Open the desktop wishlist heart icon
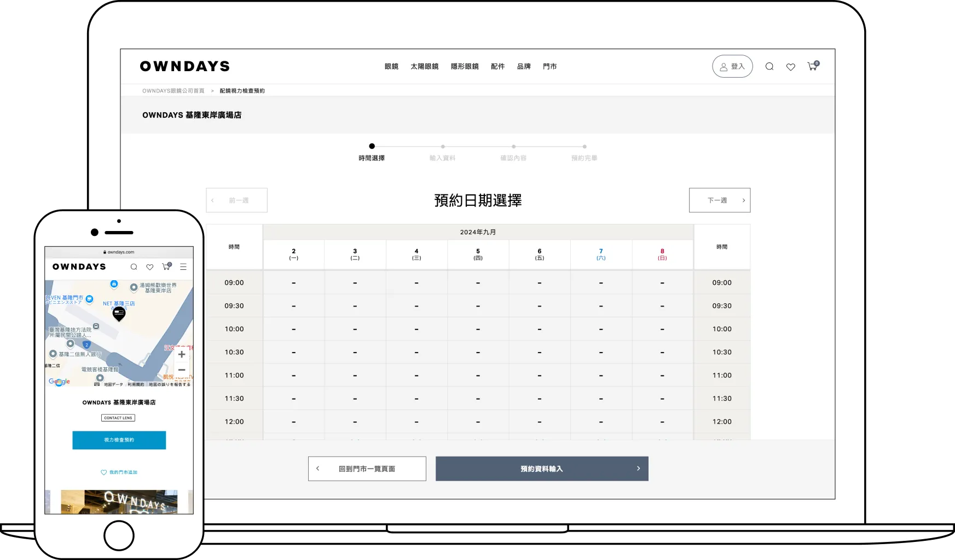 click(790, 67)
